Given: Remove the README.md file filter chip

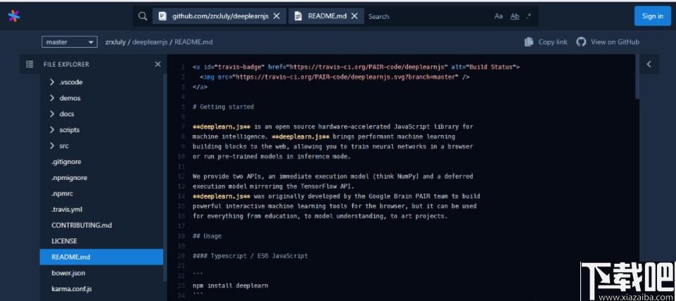Looking at the screenshot, I should coord(355,16).
